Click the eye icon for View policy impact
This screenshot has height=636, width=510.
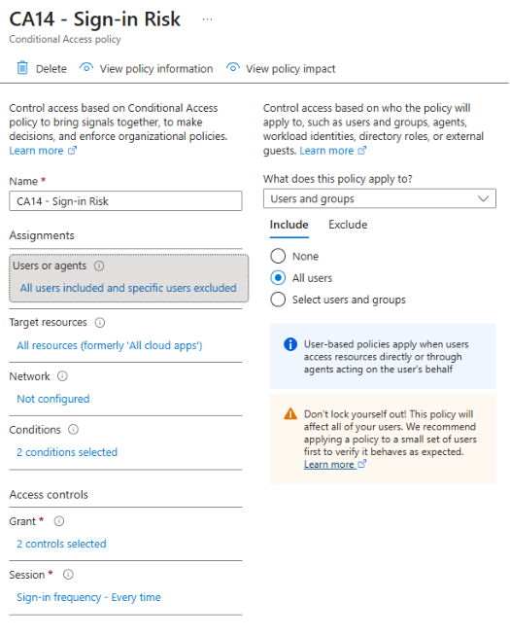coord(232,68)
